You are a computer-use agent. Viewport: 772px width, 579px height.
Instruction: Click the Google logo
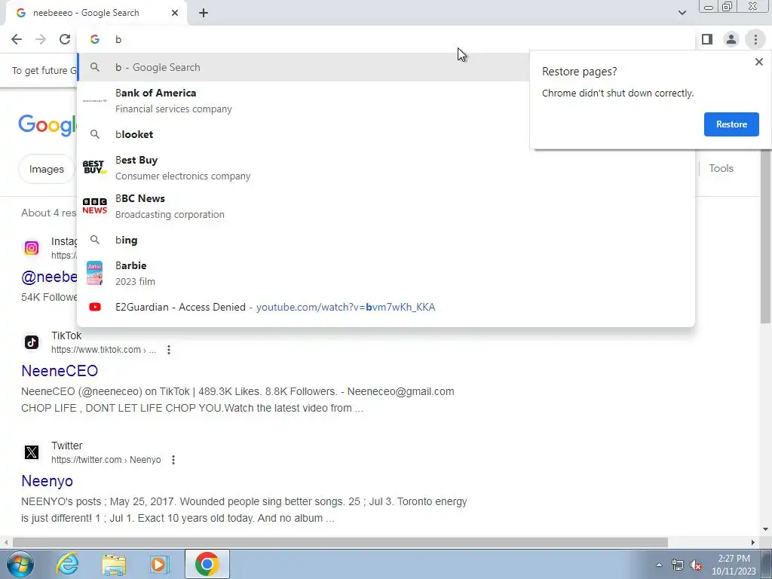coord(47,124)
